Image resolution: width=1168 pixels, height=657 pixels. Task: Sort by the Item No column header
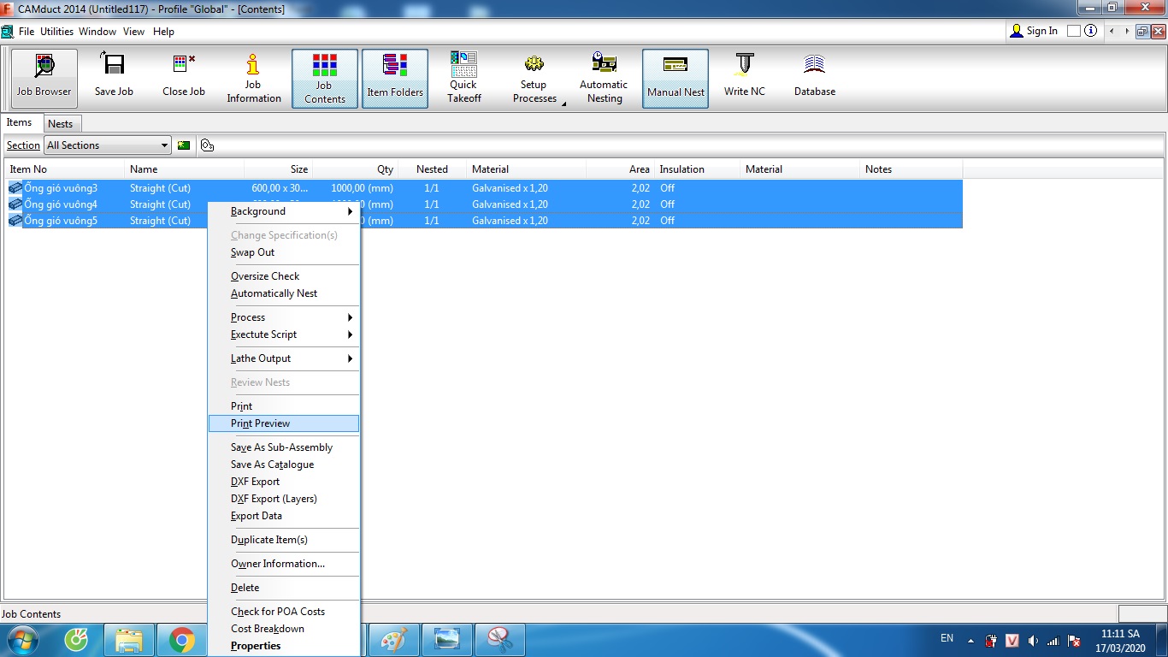coord(65,169)
